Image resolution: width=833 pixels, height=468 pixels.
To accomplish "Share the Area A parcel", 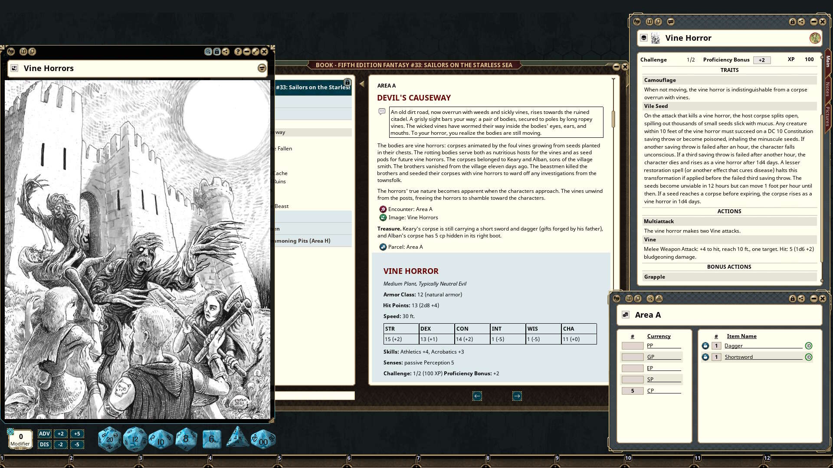I will point(801,299).
